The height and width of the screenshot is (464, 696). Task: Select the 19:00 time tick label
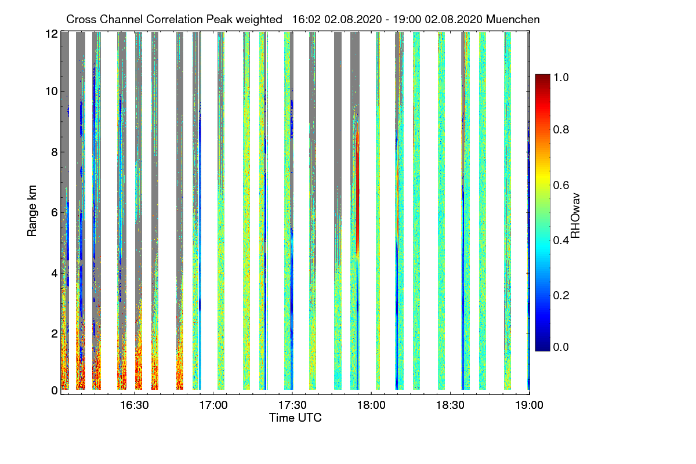tap(528, 404)
